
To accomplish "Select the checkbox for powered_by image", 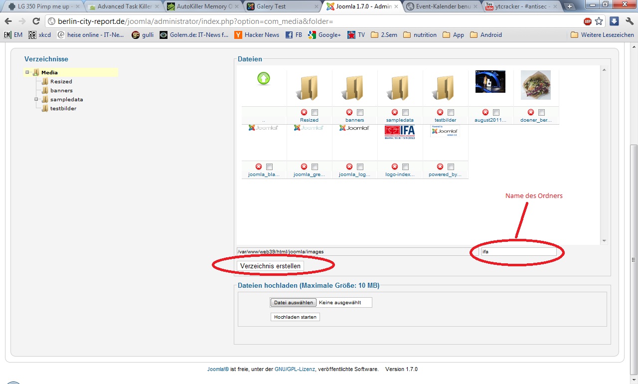I will point(451,167).
